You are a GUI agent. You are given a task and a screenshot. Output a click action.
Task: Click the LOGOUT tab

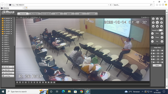(x=92, y=14)
